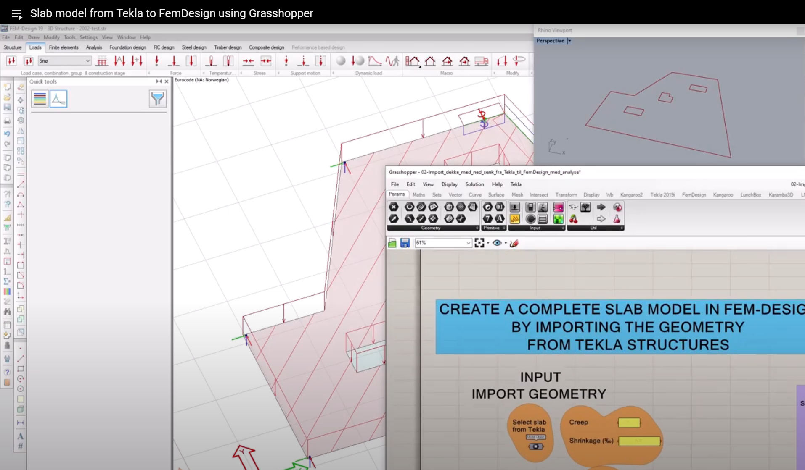Open the Zoom Extents dropdown arrow
This screenshot has height=470, width=805.
coord(488,243)
